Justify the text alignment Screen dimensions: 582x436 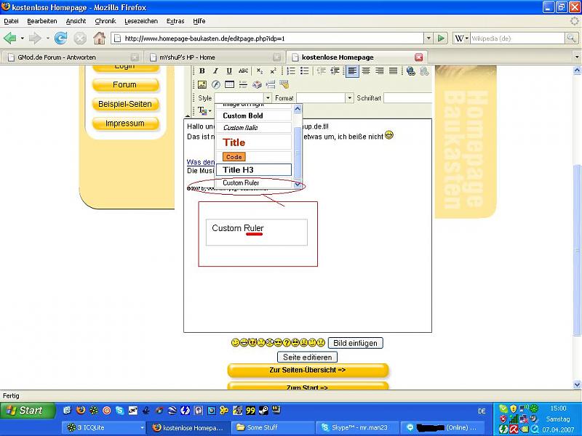coord(394,71)
